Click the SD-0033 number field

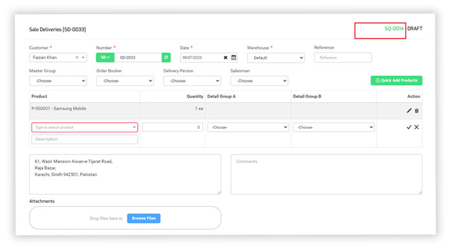point(138,58)
